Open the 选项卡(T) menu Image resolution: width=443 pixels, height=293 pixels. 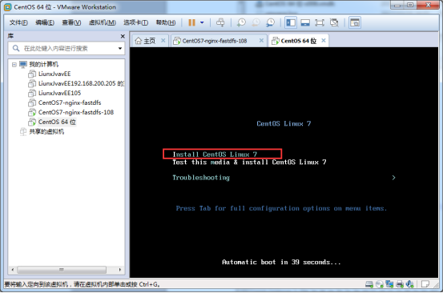(x=136, y=22)
